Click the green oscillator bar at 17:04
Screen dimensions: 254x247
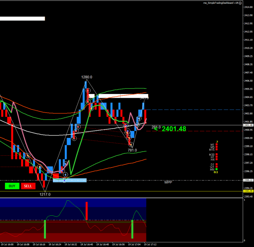[x=132, y=229]
